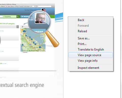Click the green search button icon

tap(18, 17)
